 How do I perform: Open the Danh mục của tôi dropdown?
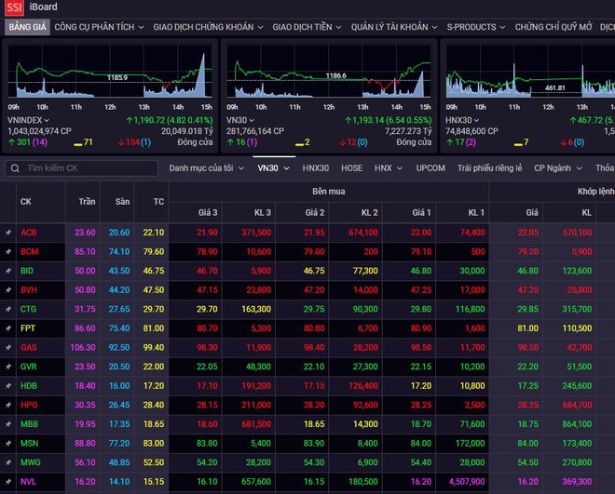(205, 168)
